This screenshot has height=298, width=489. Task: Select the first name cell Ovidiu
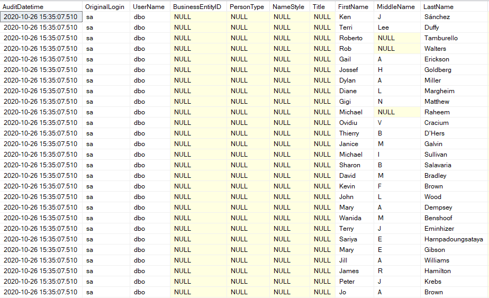[x=349, y=123]
